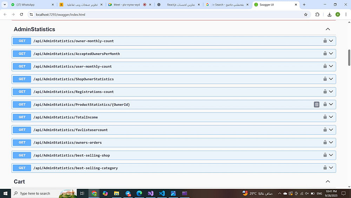Image resolution: width=351 pixels, height=198 pixels.
Task: Click lock icon for favlistusercount endpoint
Action: tap(325, 130)
